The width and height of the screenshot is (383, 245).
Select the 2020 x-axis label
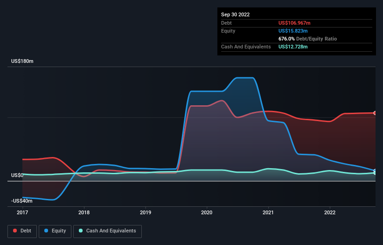(207, 212)
